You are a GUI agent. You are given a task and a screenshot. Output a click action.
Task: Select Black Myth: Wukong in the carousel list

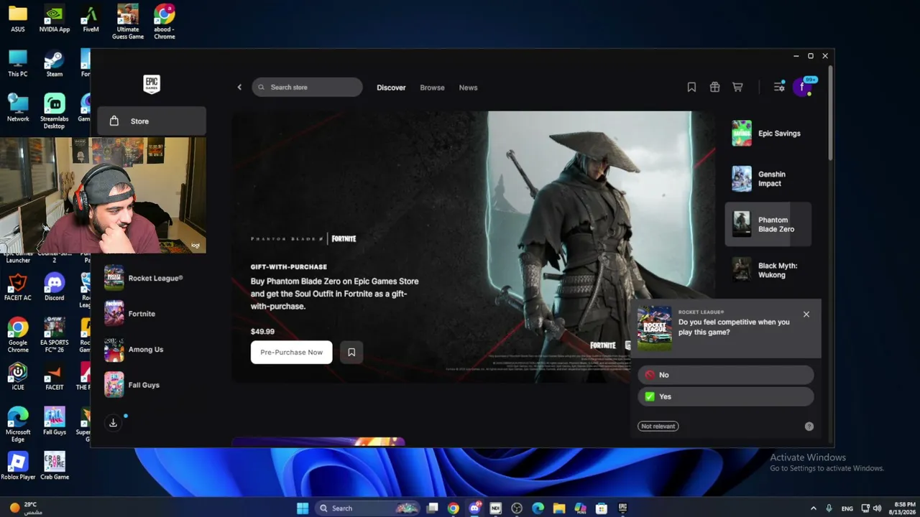coord(768,270)
